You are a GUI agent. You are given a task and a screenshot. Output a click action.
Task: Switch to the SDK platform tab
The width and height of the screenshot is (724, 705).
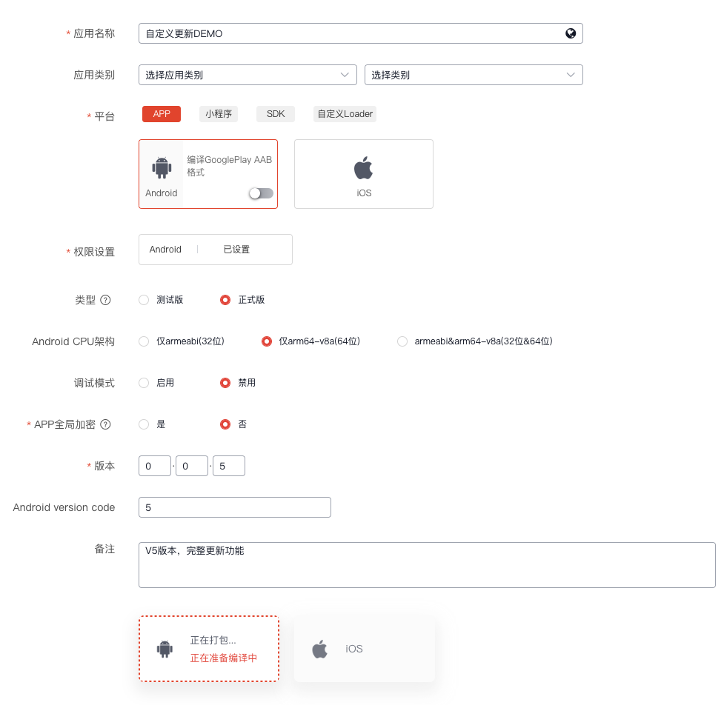click(x=276, y=114)
